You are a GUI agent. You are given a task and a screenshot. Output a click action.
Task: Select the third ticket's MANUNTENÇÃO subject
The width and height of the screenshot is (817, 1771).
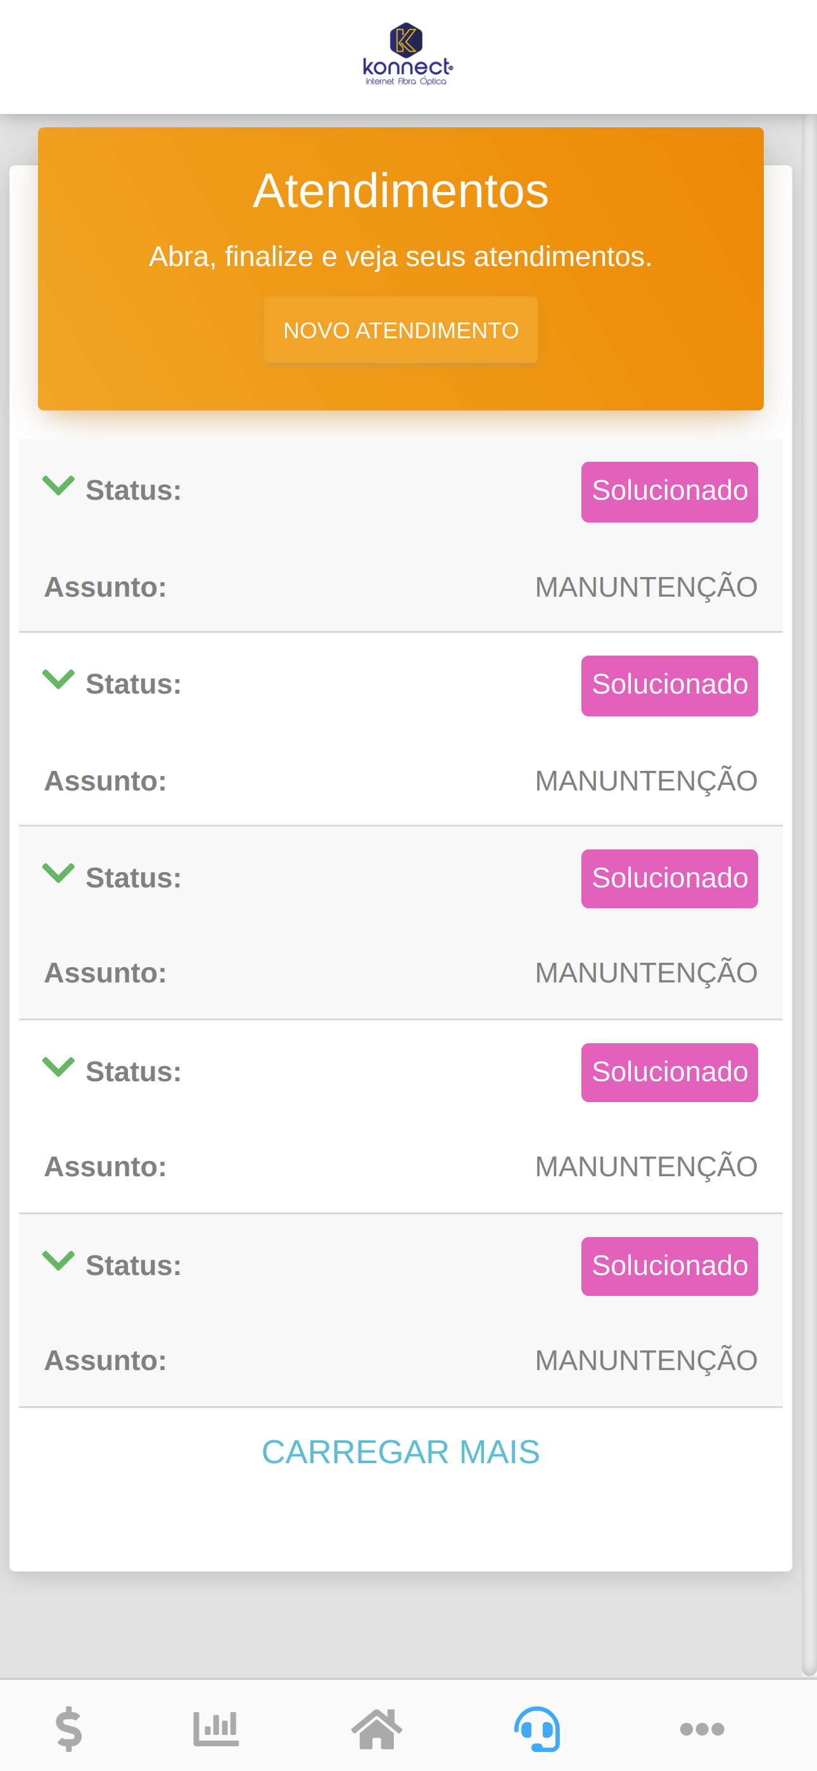(x=646, y=973)
